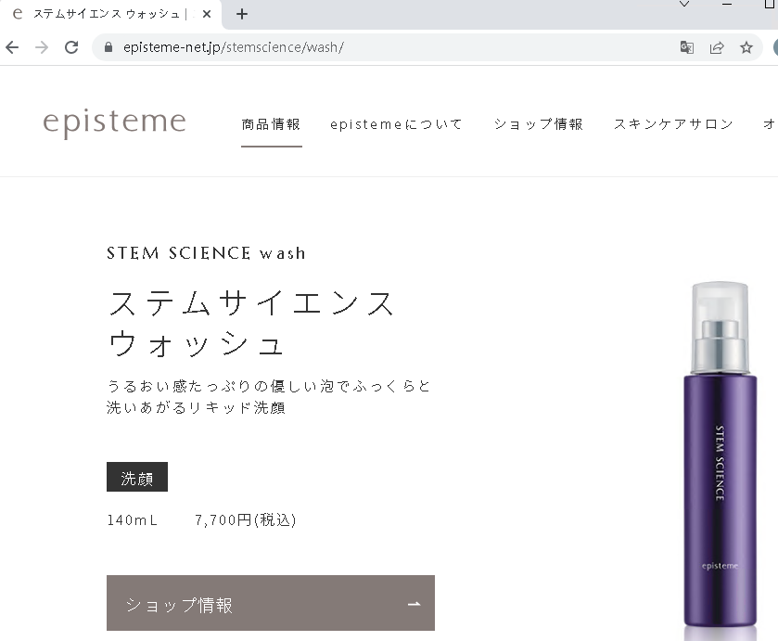This screenshot has width=778, height=641.
Task: Open the epistemeについて menu item
Action: coord(396,124)
